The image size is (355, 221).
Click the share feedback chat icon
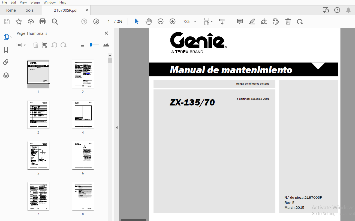[326, 10]
